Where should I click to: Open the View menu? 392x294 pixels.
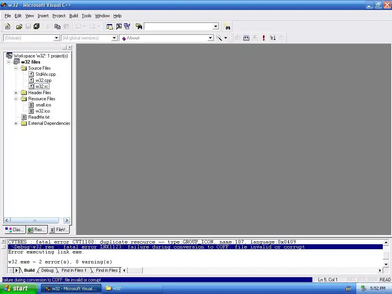pyautogui.click(x=29, y=16)
